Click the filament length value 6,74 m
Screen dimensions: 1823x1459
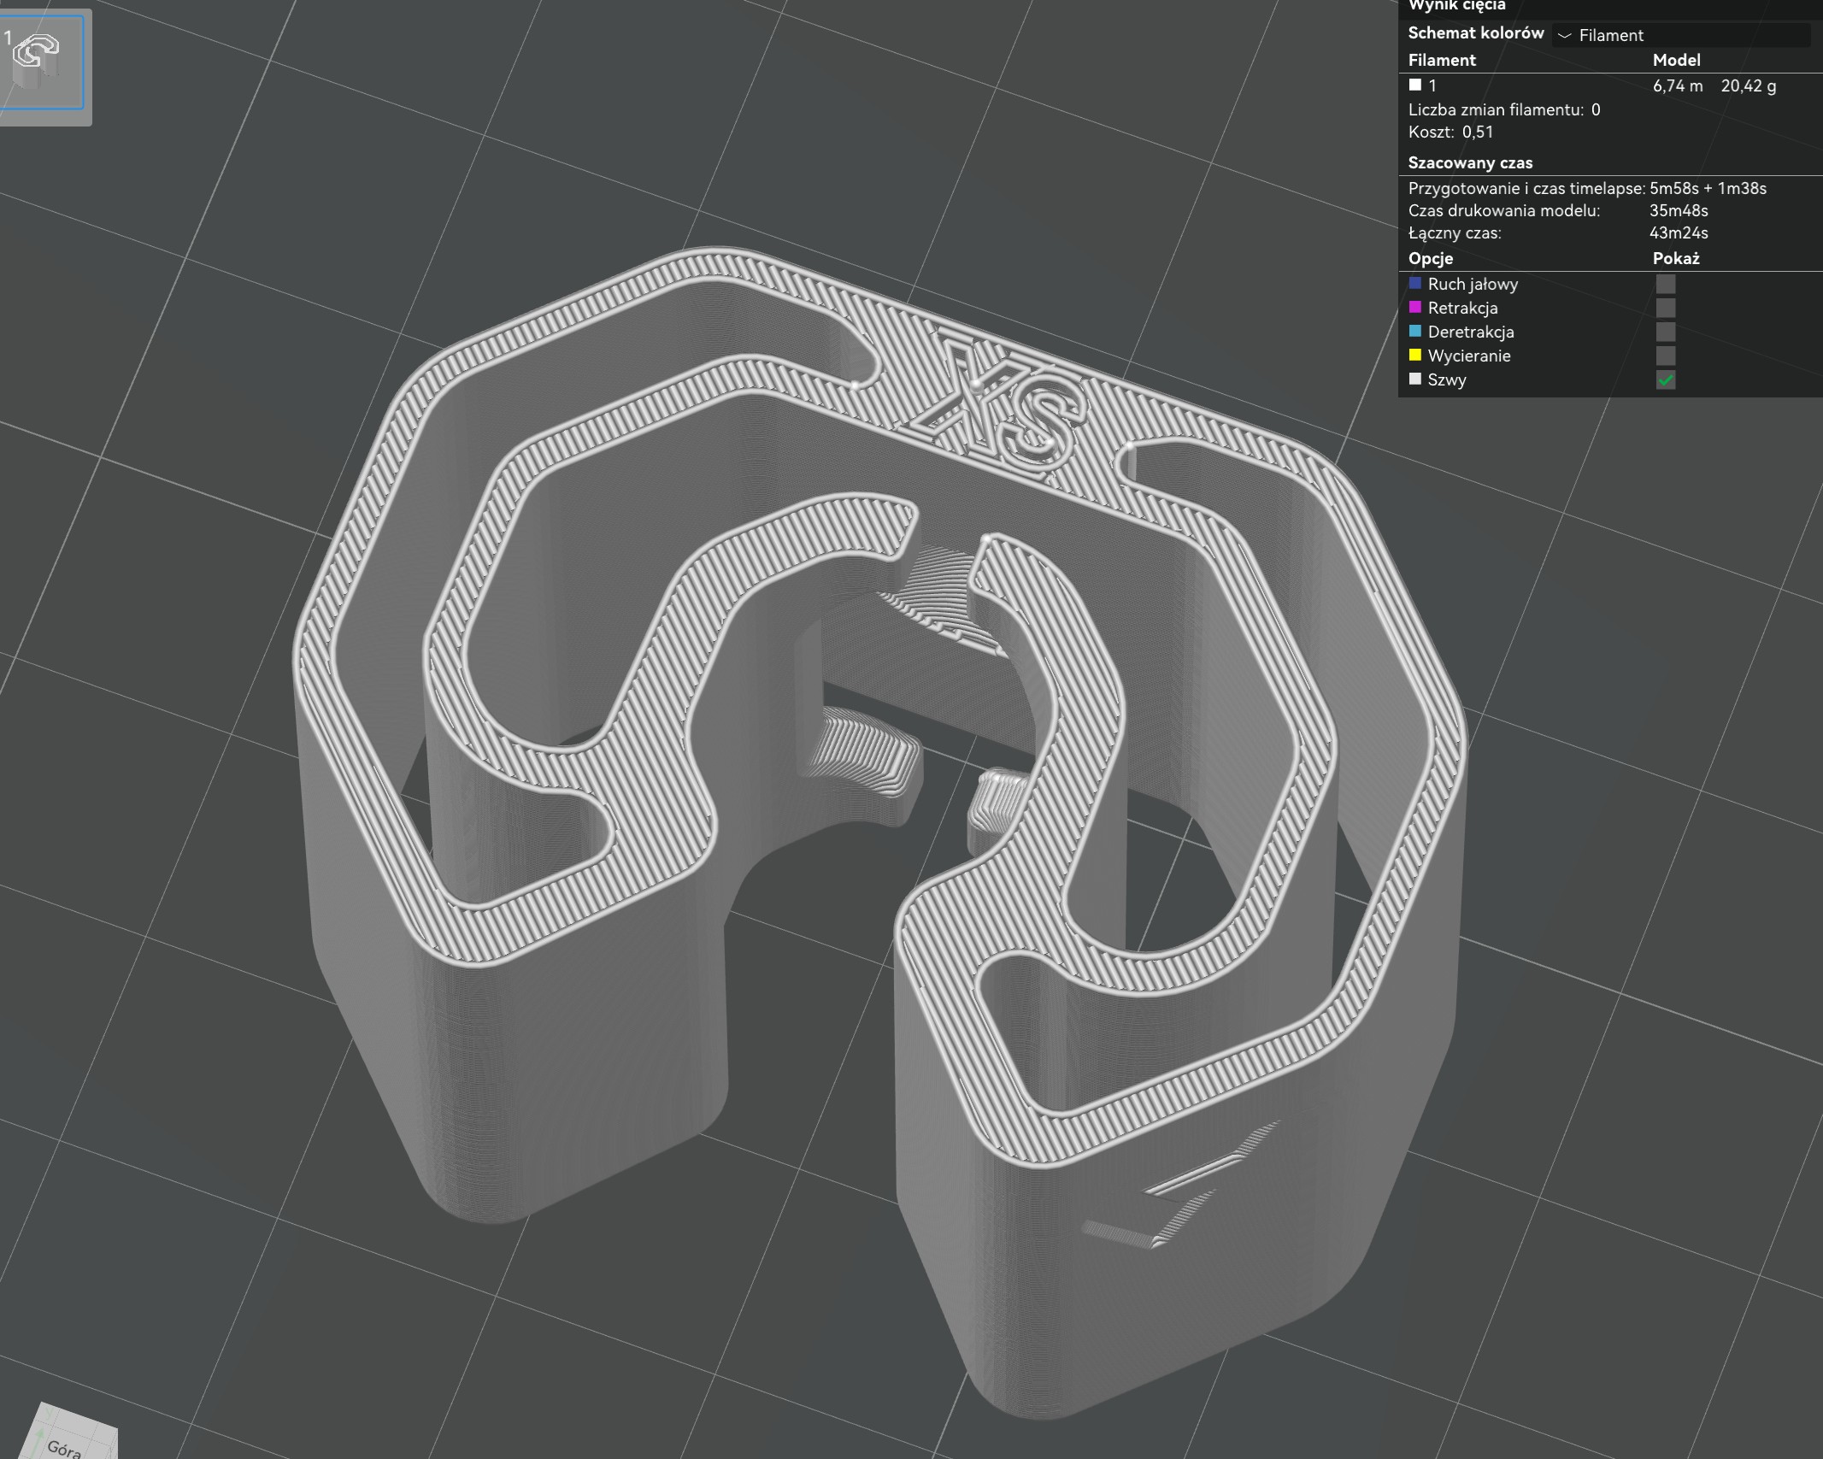pyautogui.click(x=1678, y=85)
